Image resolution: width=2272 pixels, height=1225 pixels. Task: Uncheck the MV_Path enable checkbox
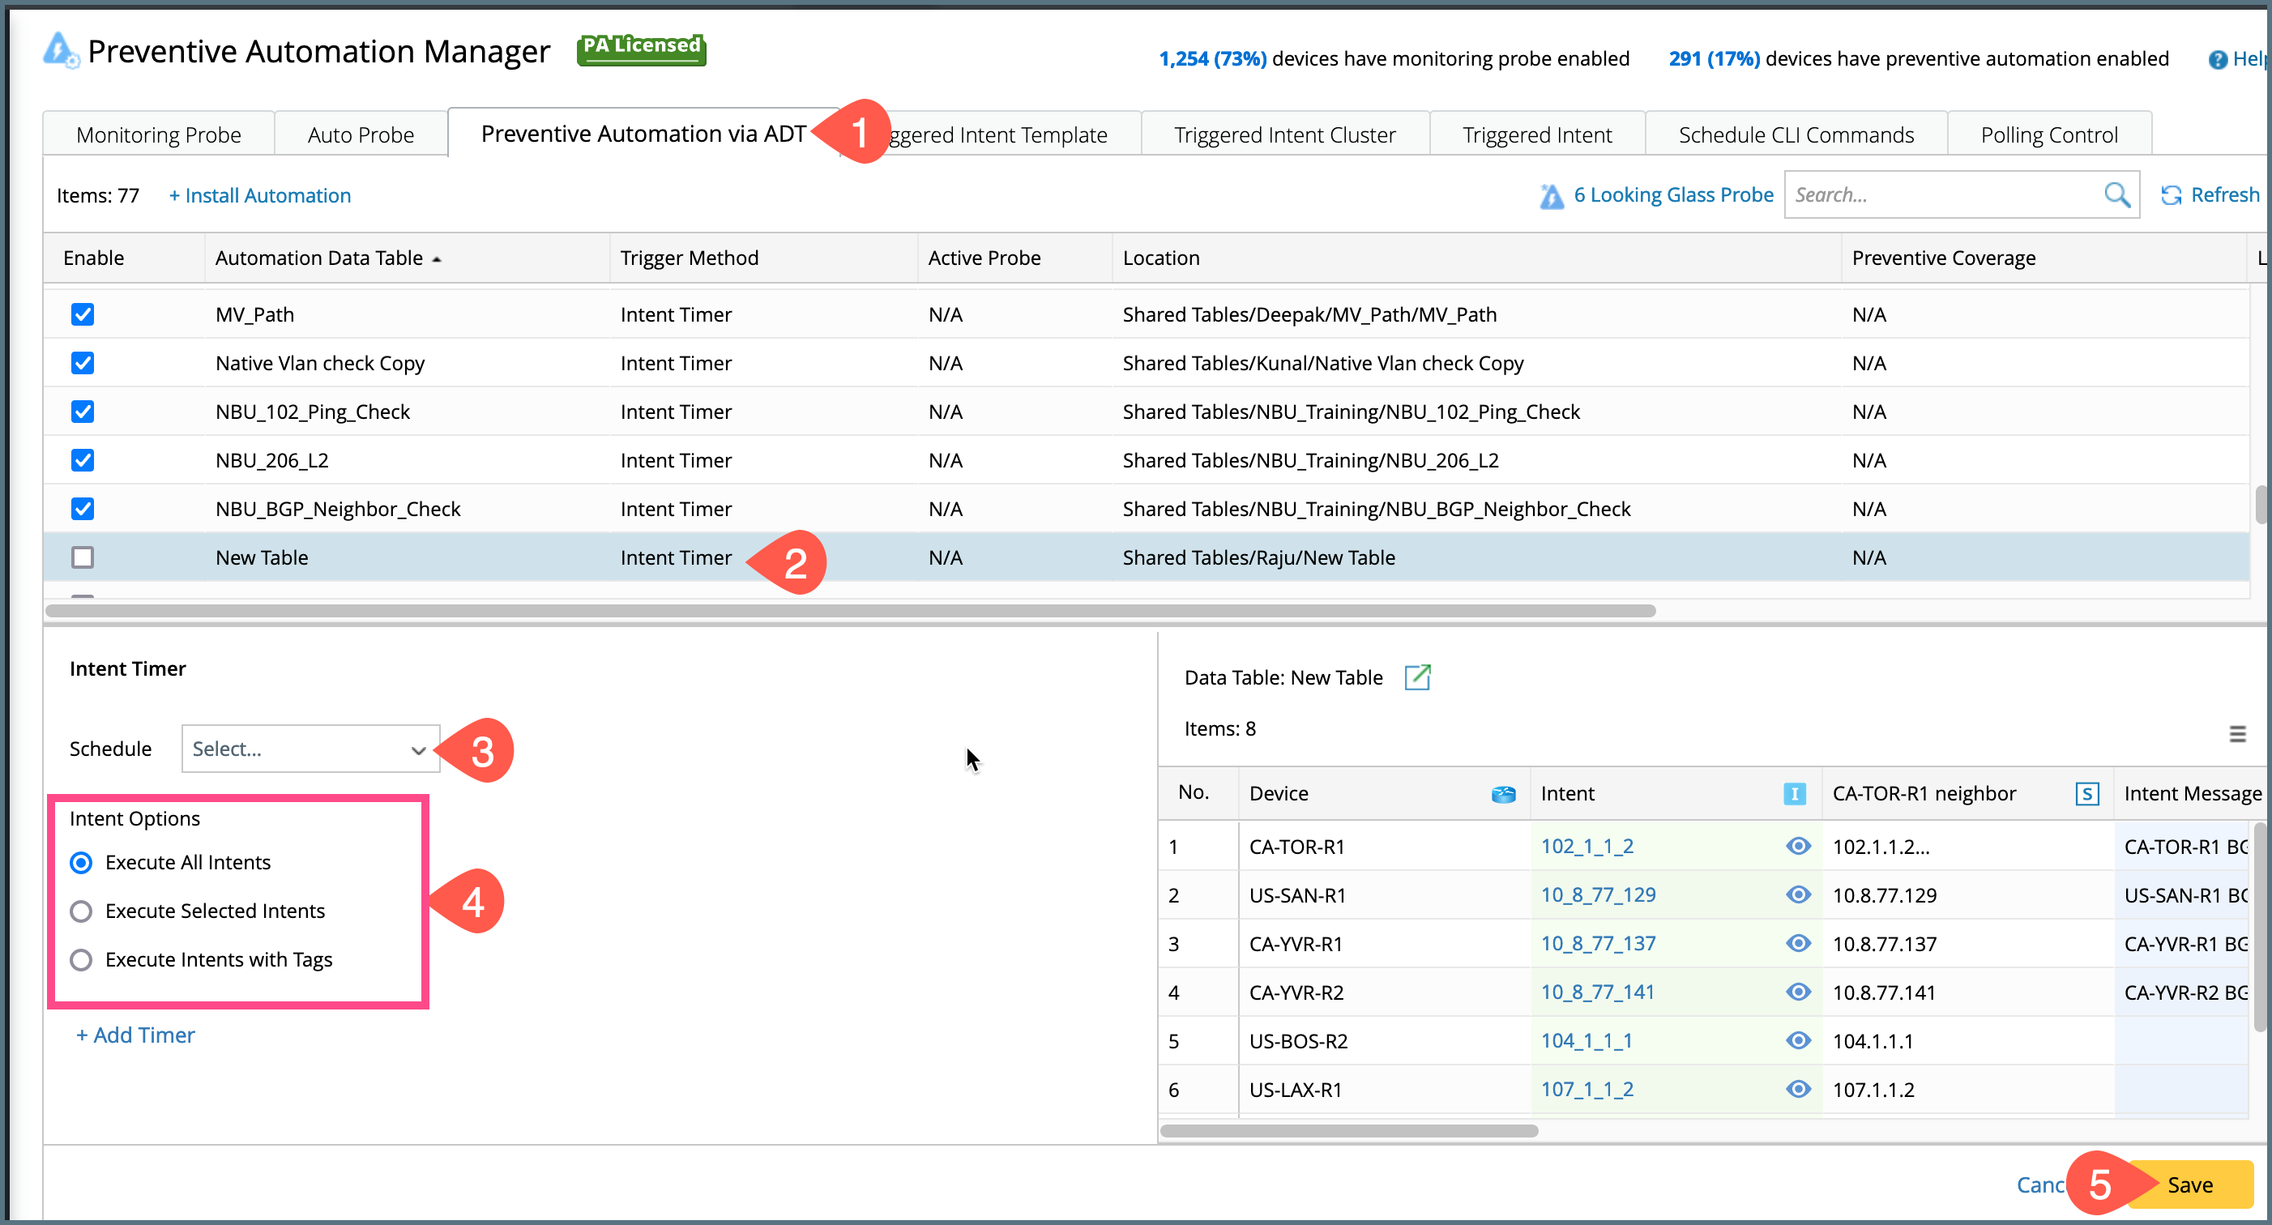point(83,315)
